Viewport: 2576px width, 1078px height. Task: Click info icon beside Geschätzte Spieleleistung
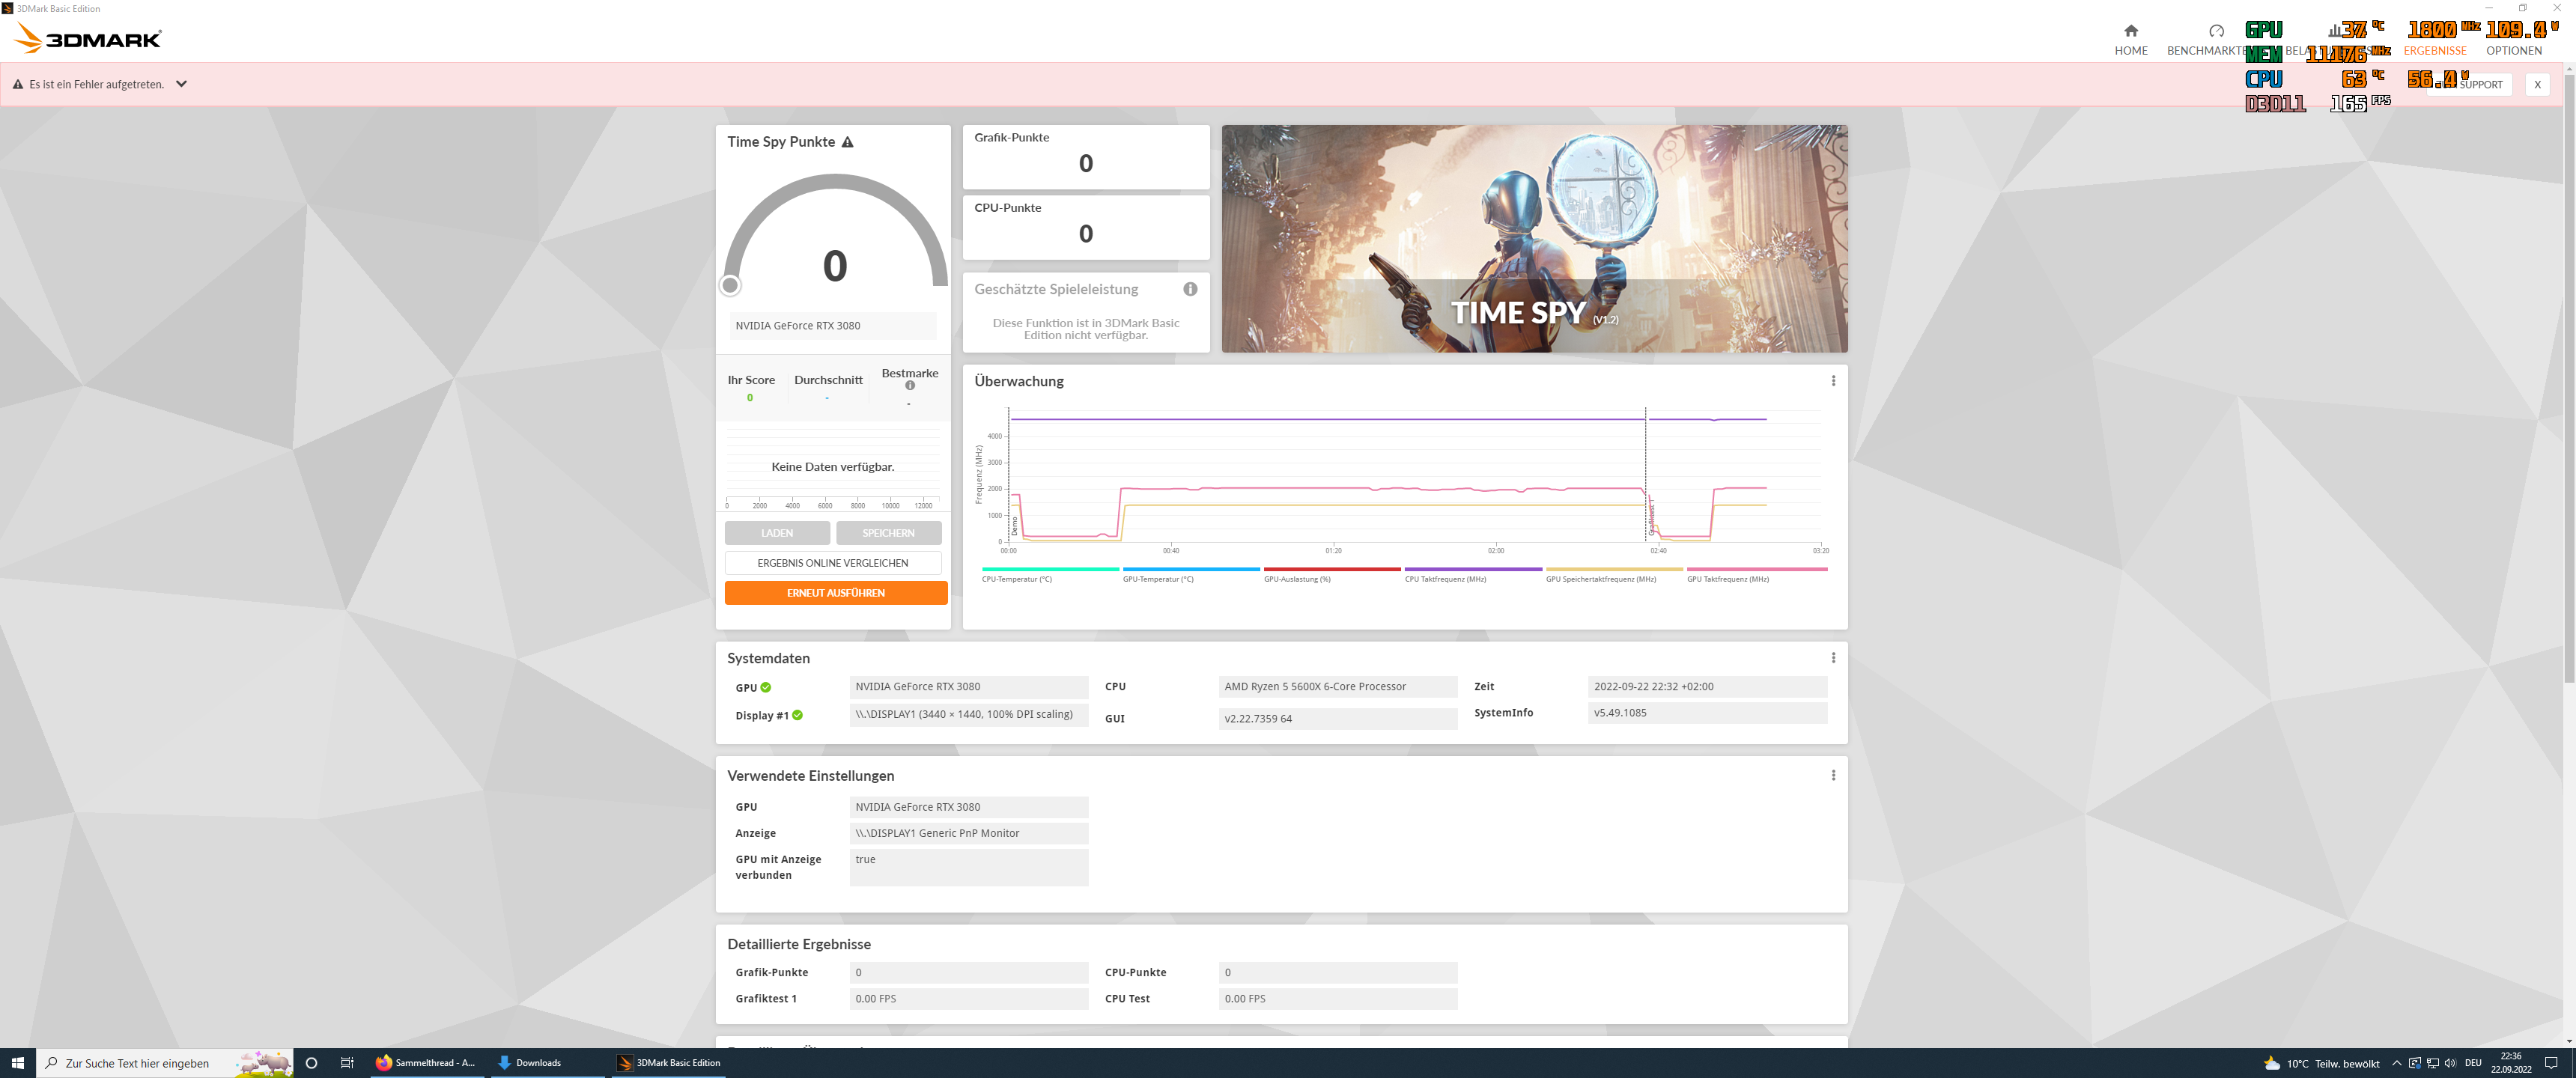click(1190, 289)
